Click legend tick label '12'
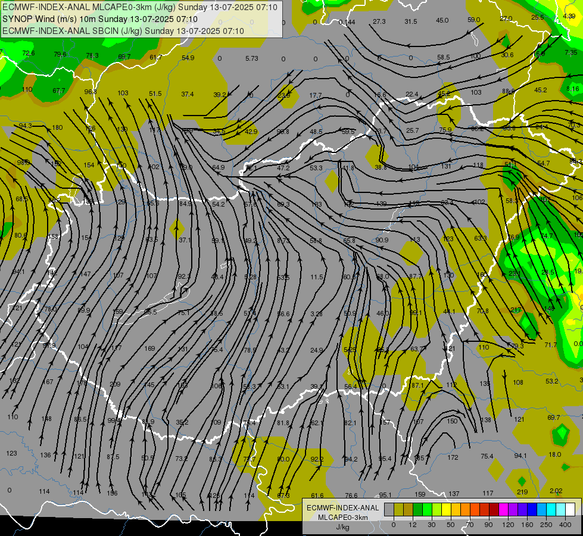Viewport: 583px width, 536px height. [x=413, y=525]
